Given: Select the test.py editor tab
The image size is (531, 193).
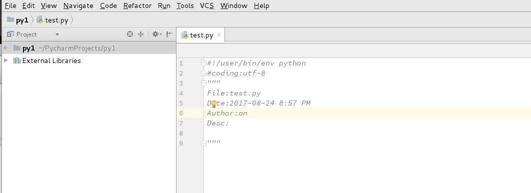Looking at the screenshot, I should tap(201, 35).
